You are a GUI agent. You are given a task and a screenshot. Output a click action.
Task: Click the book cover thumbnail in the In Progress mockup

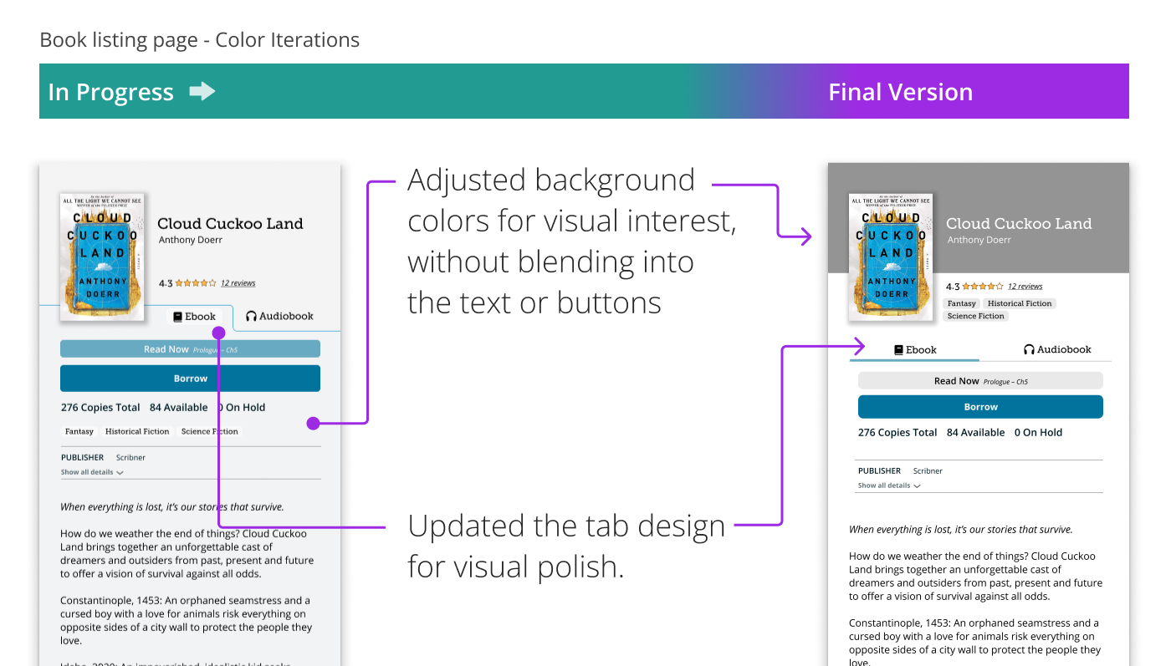(102, 257)
